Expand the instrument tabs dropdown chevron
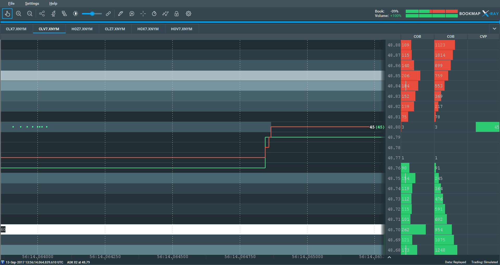 coord(494,29)
